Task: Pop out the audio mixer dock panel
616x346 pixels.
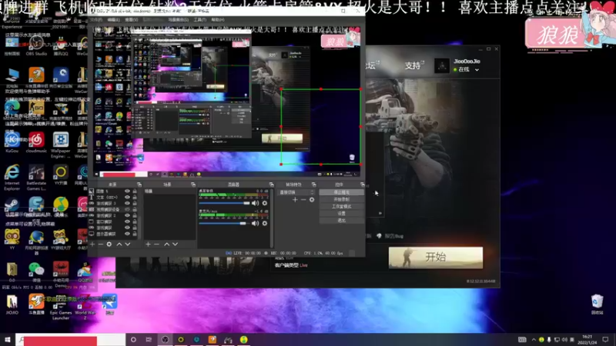Action: coord(271,185)
